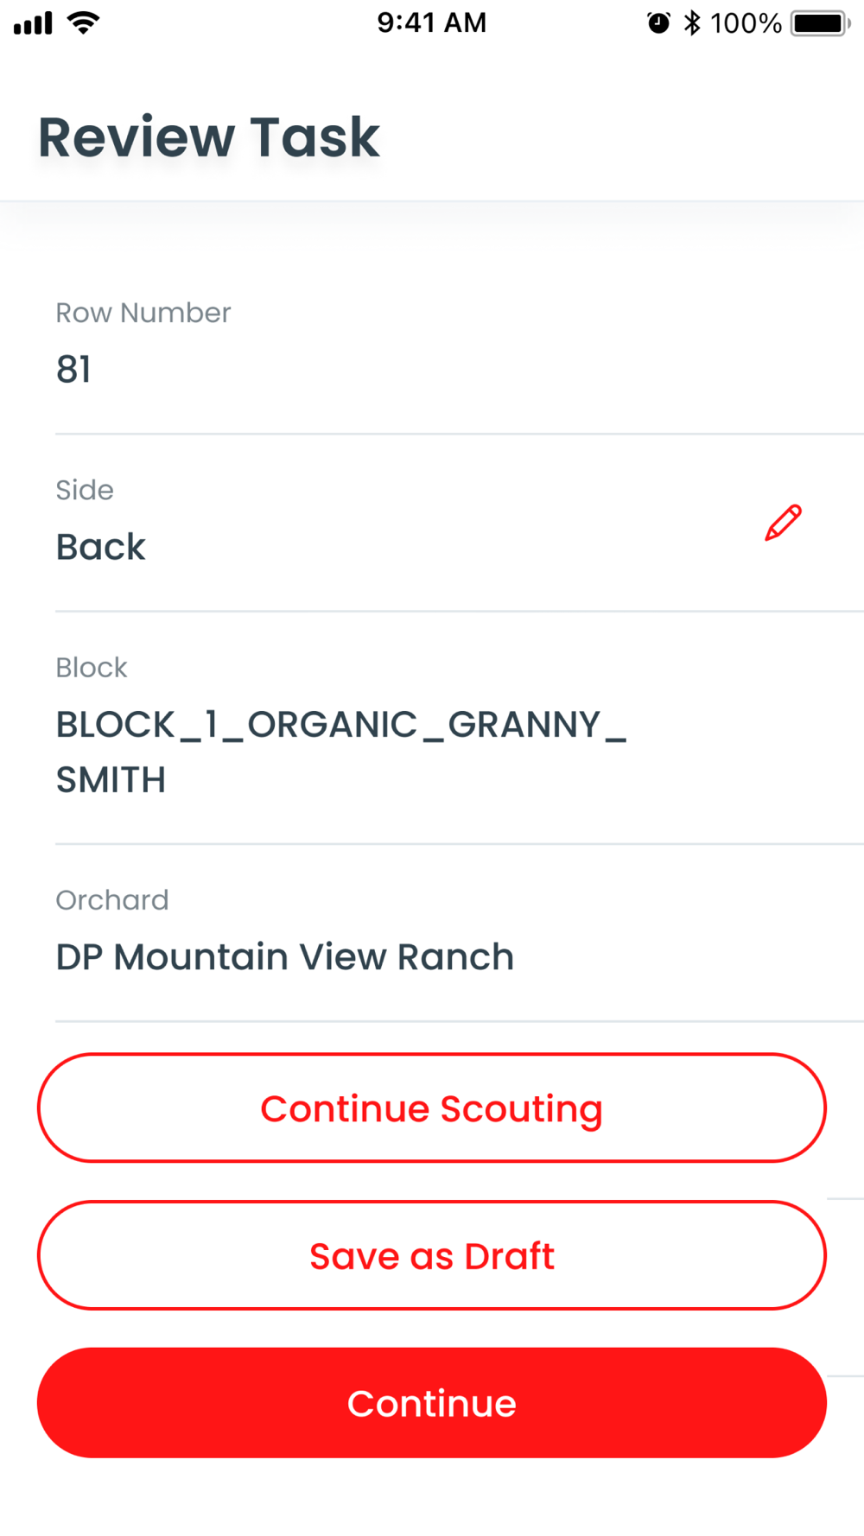Select the Side value Back

pos(101,547)
